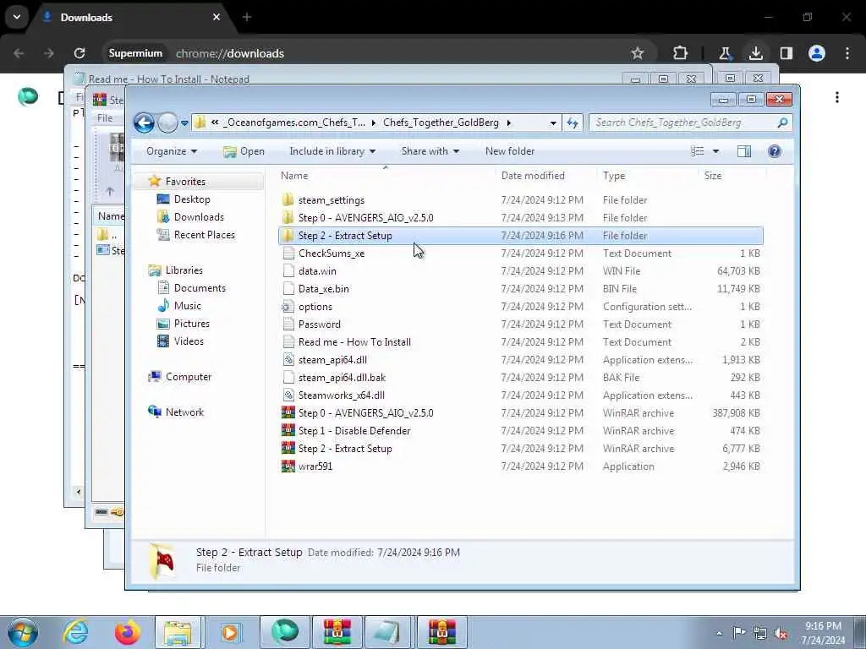Select the CheckSums_xe text file

pos(331,254)
